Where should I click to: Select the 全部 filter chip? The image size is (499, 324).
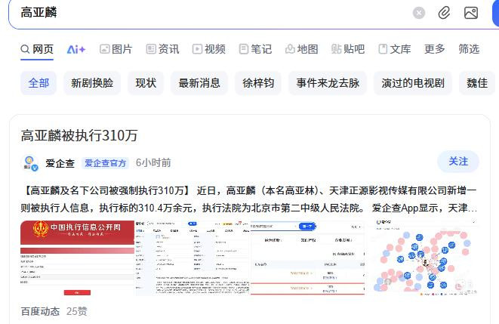[x=39, y=83]
